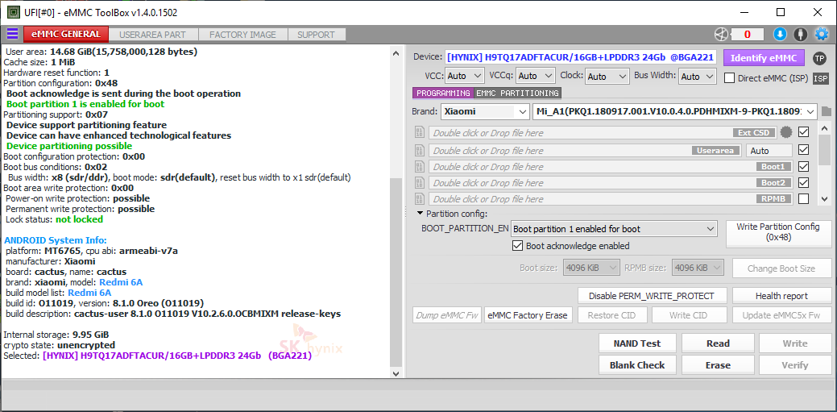The height and width of the screenshot is (412, 837).
Task: Open the Bus Width dropdown
Action: (697, 77)
